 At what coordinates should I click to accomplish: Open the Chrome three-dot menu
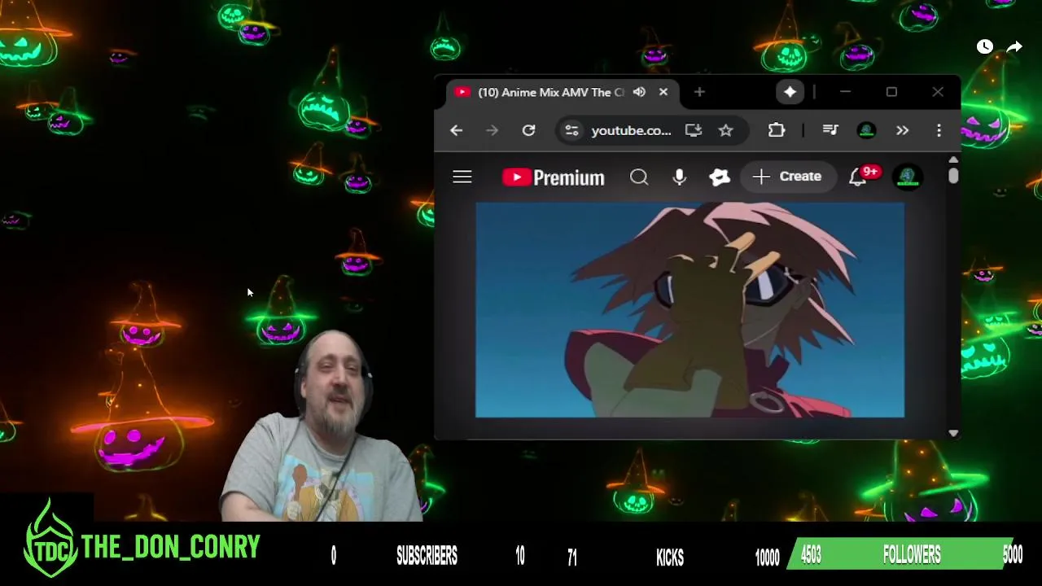pos(939,130)
